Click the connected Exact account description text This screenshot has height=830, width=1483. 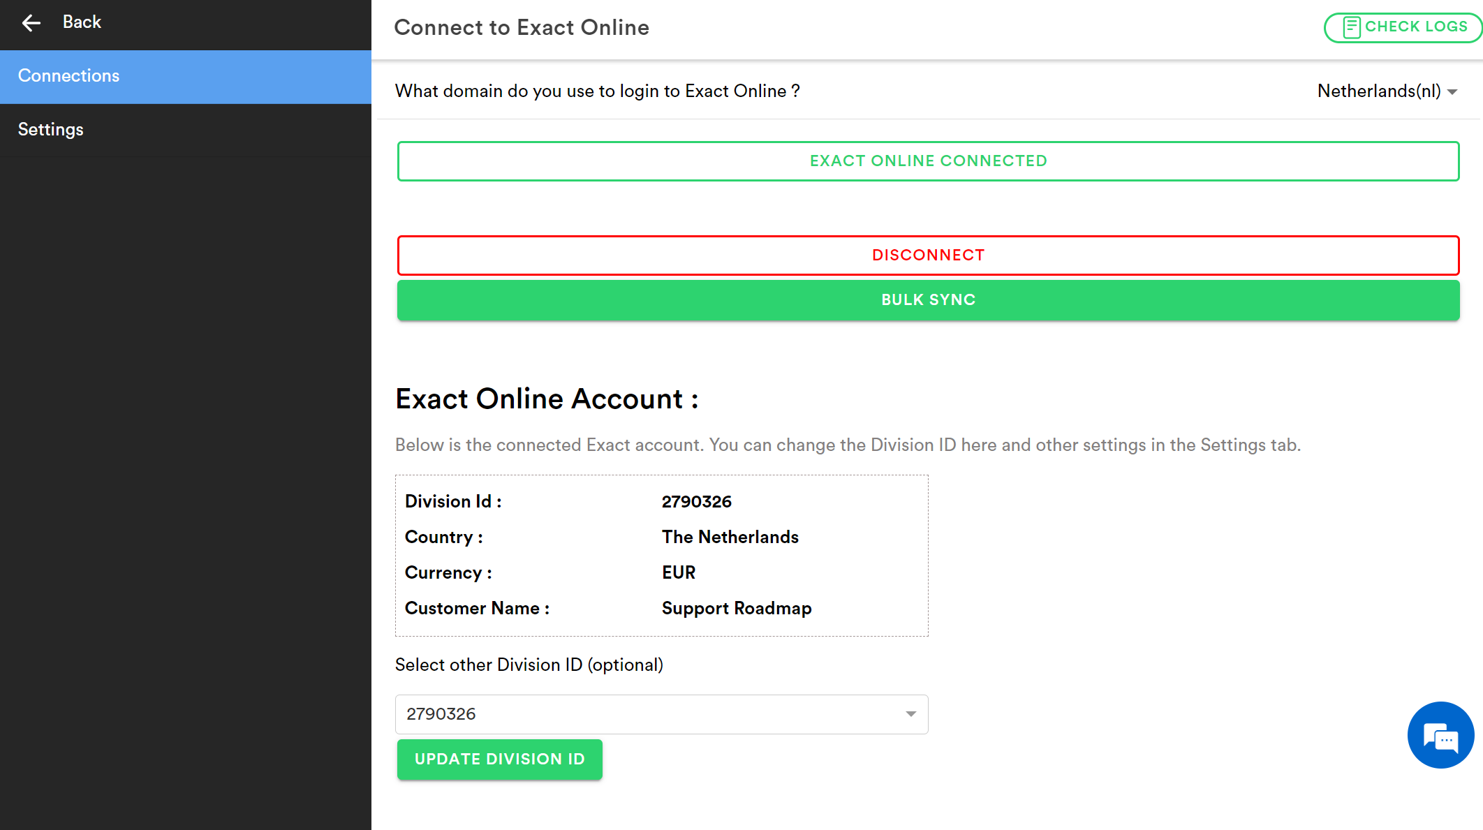tap(848, 445)
